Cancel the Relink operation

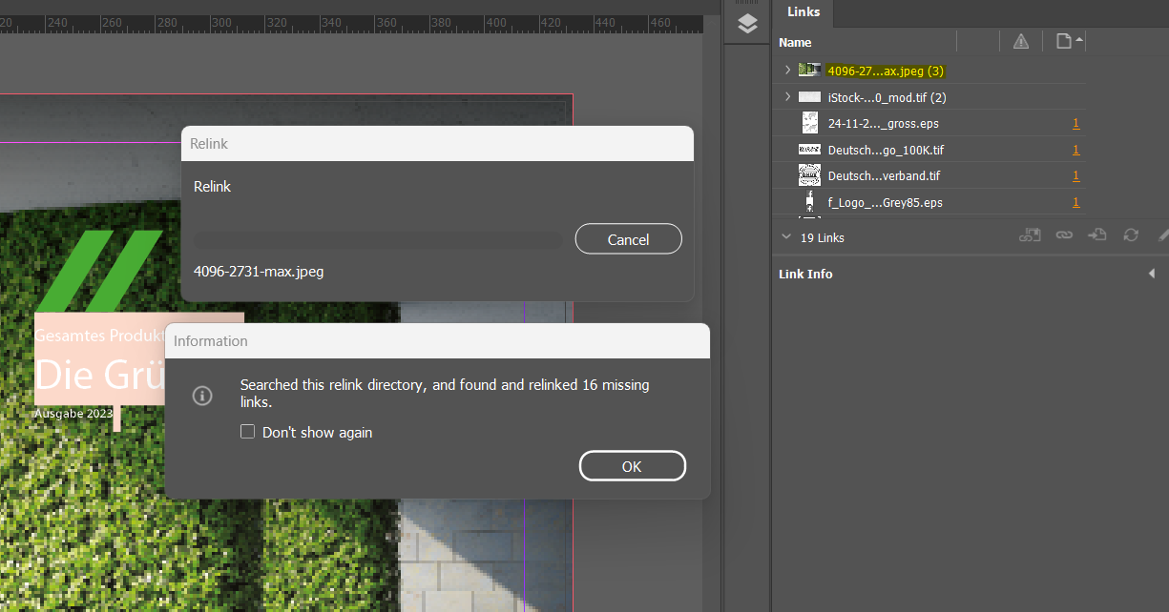(x=628, y=238)
